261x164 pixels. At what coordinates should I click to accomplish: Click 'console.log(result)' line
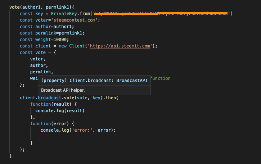[x=60, y=111]
